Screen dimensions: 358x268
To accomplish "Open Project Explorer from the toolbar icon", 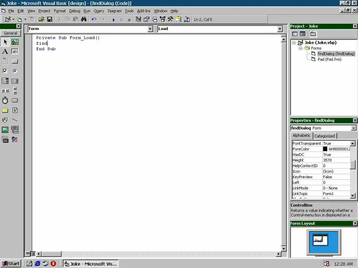I will coord(138,20).
